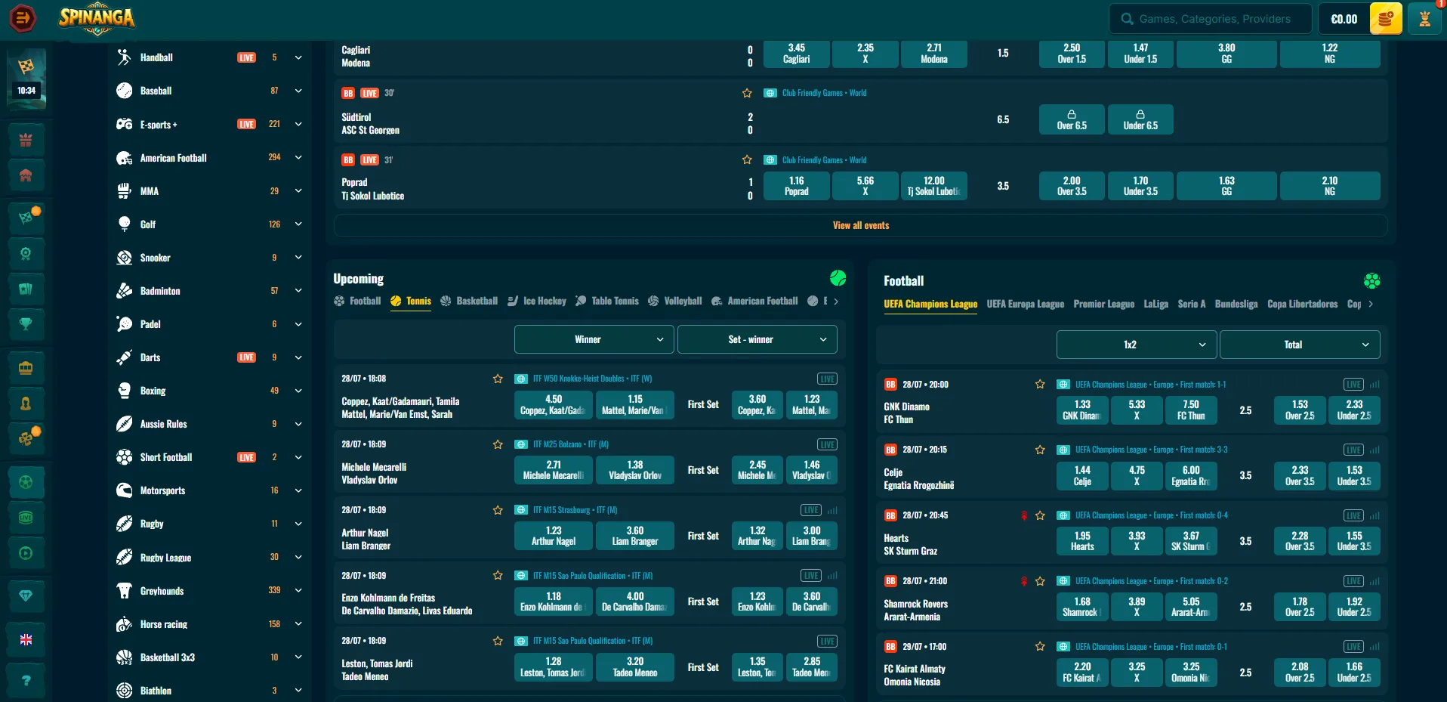Click the Games, Categories, Providers search field
The image size is (1447, 702).
(1210, 19)
